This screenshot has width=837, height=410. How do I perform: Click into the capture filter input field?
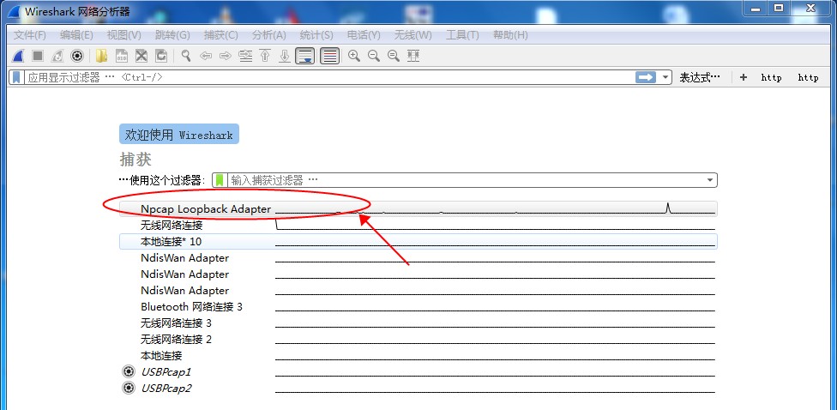coord(467,180)
